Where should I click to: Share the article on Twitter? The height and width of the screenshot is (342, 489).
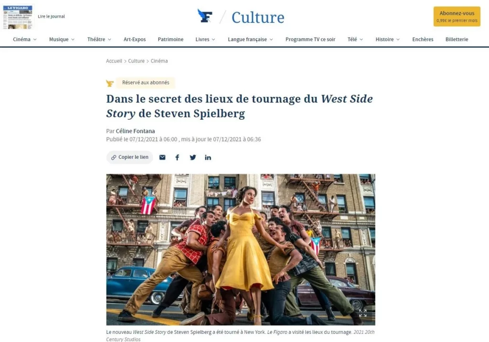coord(193,157)
